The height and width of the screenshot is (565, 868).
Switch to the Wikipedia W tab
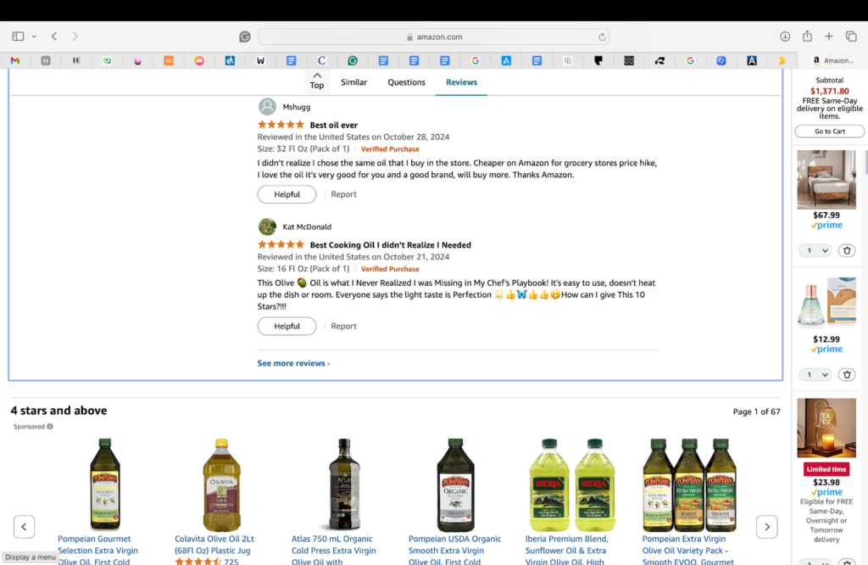(260, 60)
